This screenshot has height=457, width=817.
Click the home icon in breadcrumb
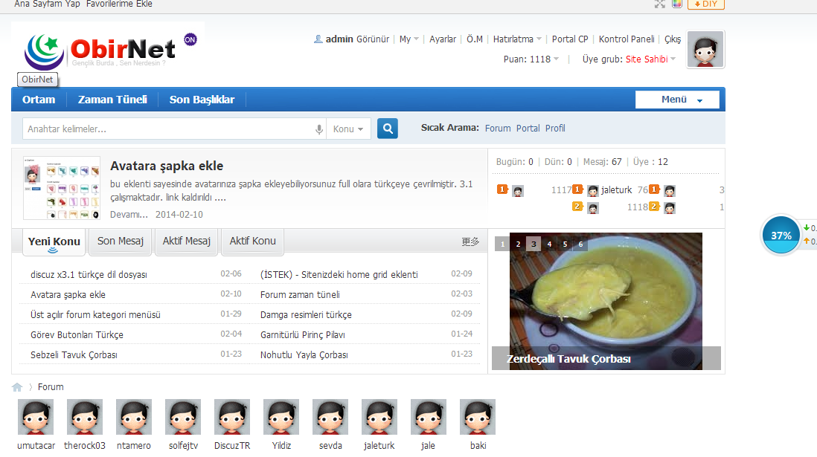click(x=17, y=386)
